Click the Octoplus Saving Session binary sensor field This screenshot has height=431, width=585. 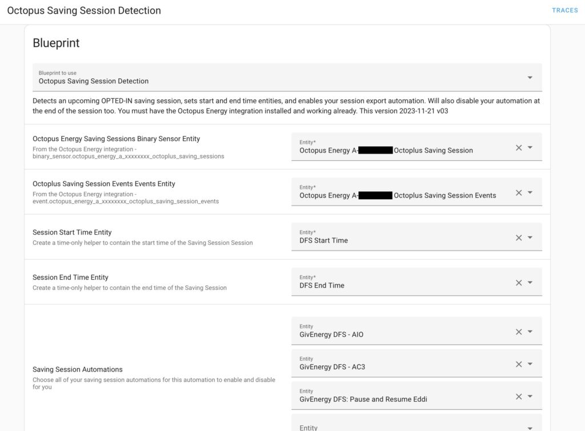(x=416, y=147)
